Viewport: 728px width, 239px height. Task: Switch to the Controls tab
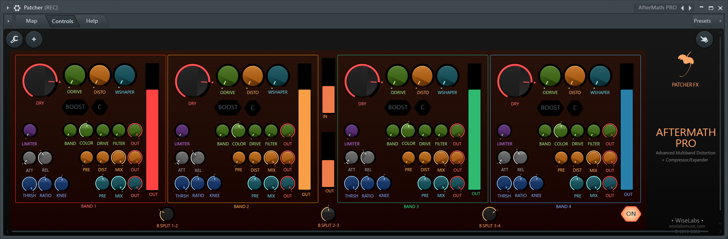62,21
